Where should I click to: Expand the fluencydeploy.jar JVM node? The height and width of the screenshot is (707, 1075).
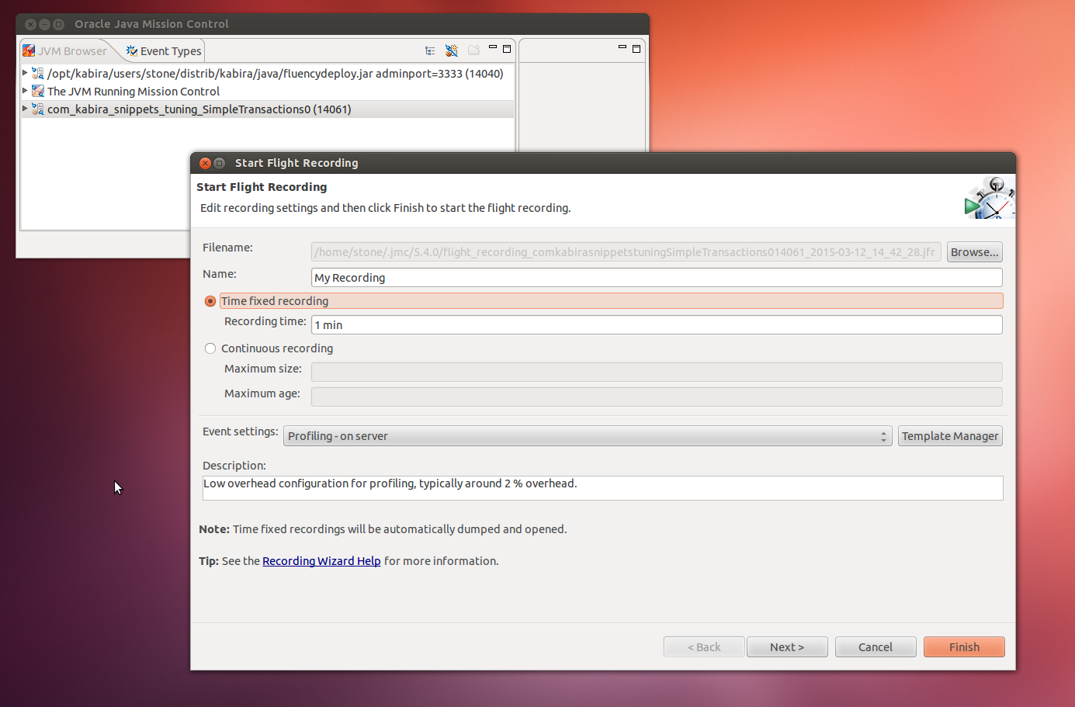pos(25,73)
